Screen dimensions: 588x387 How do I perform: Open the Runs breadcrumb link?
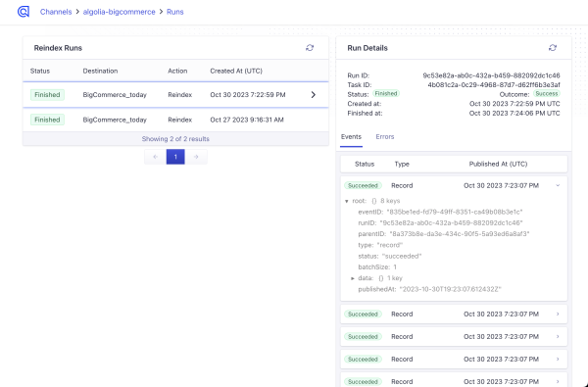[x=175, y=12]
